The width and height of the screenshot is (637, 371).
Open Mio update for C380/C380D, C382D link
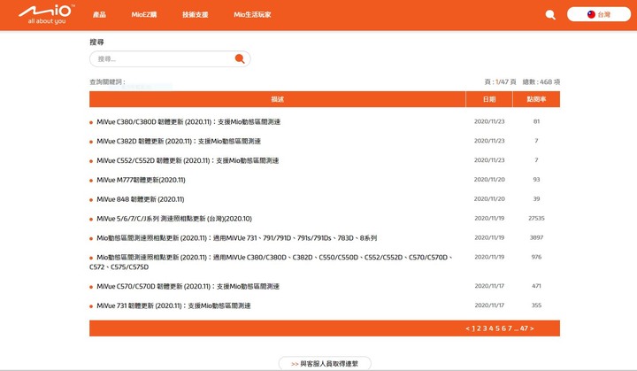click(x=271, y=262)
